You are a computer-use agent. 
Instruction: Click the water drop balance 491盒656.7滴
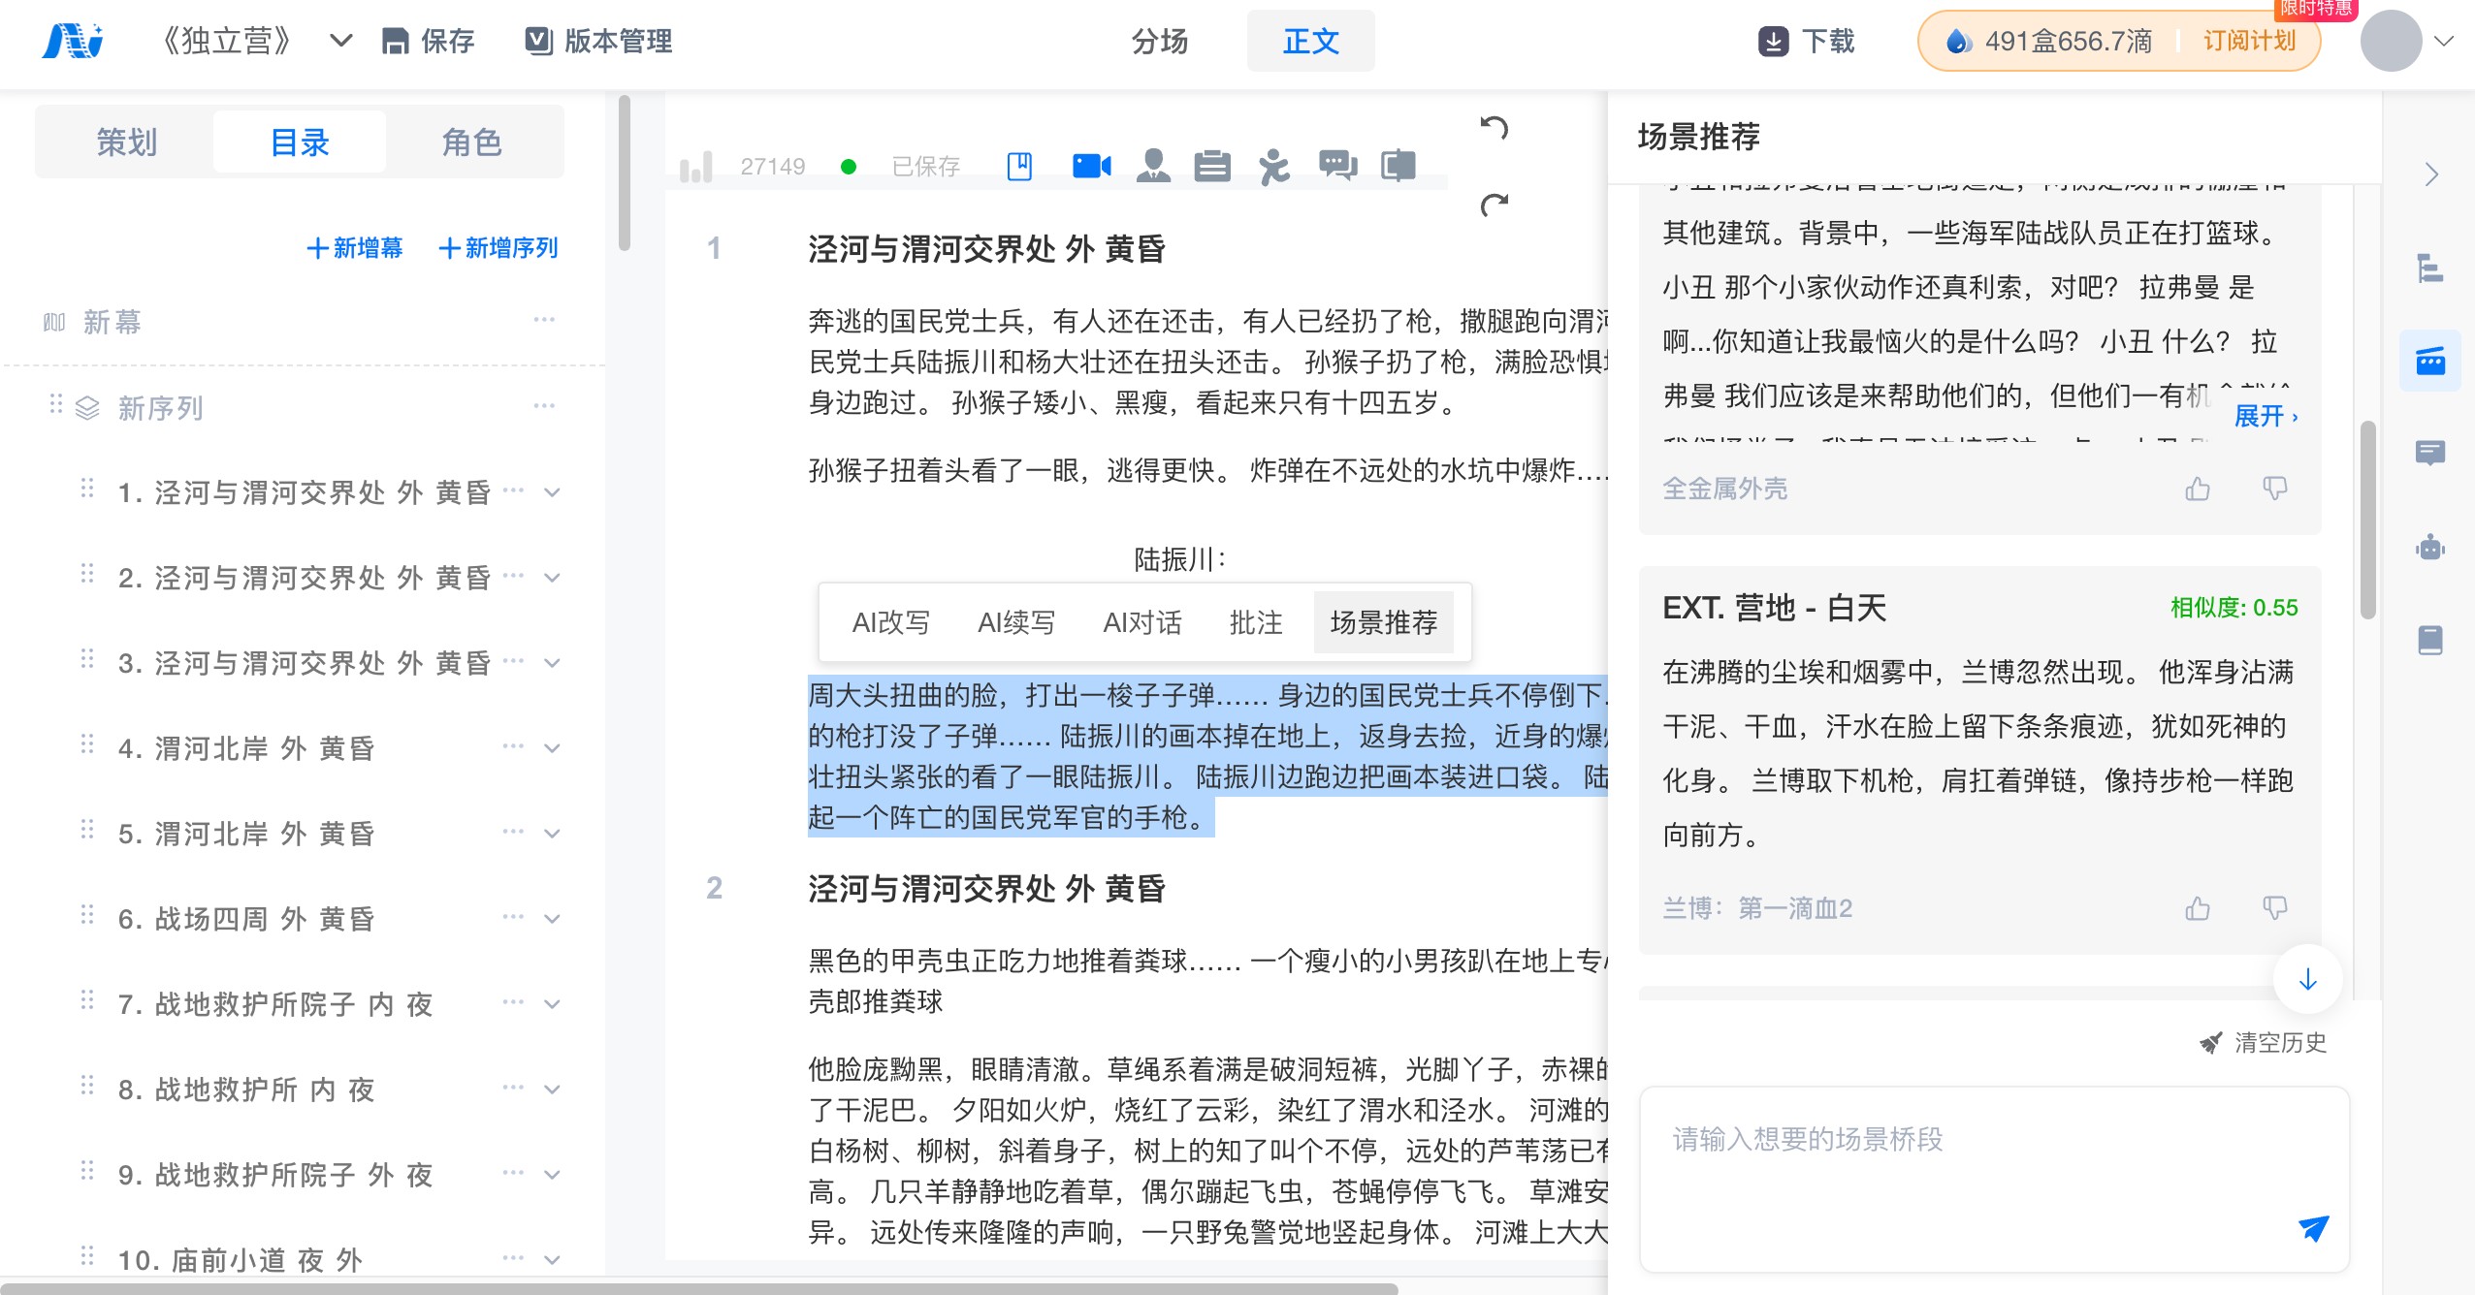point(2048,41)
